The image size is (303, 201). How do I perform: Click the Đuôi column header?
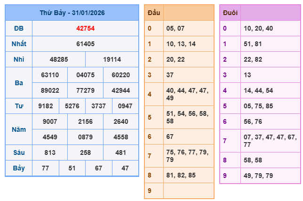(x=230, y=13)
